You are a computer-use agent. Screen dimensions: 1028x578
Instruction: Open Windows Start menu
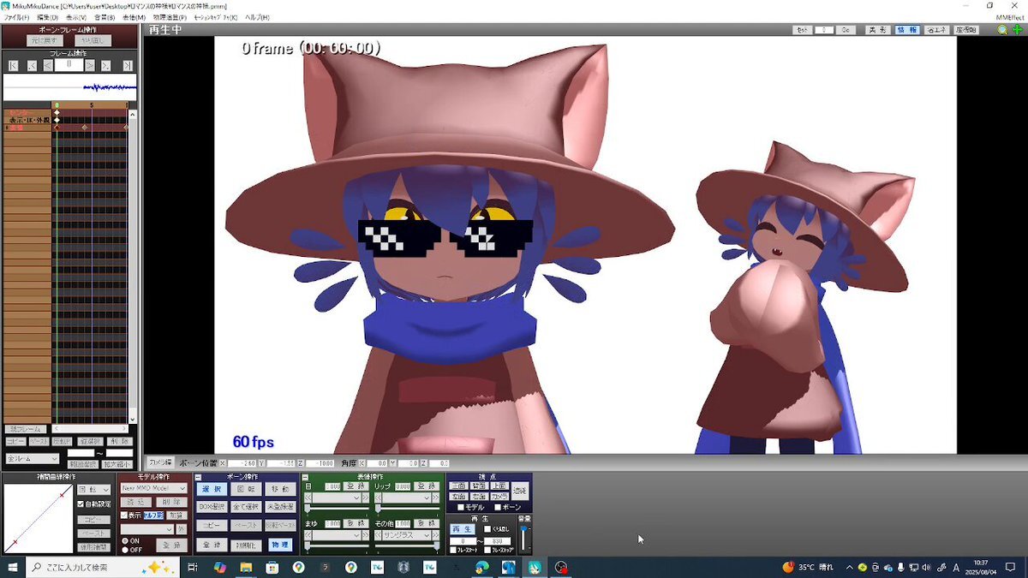point(13,567)
